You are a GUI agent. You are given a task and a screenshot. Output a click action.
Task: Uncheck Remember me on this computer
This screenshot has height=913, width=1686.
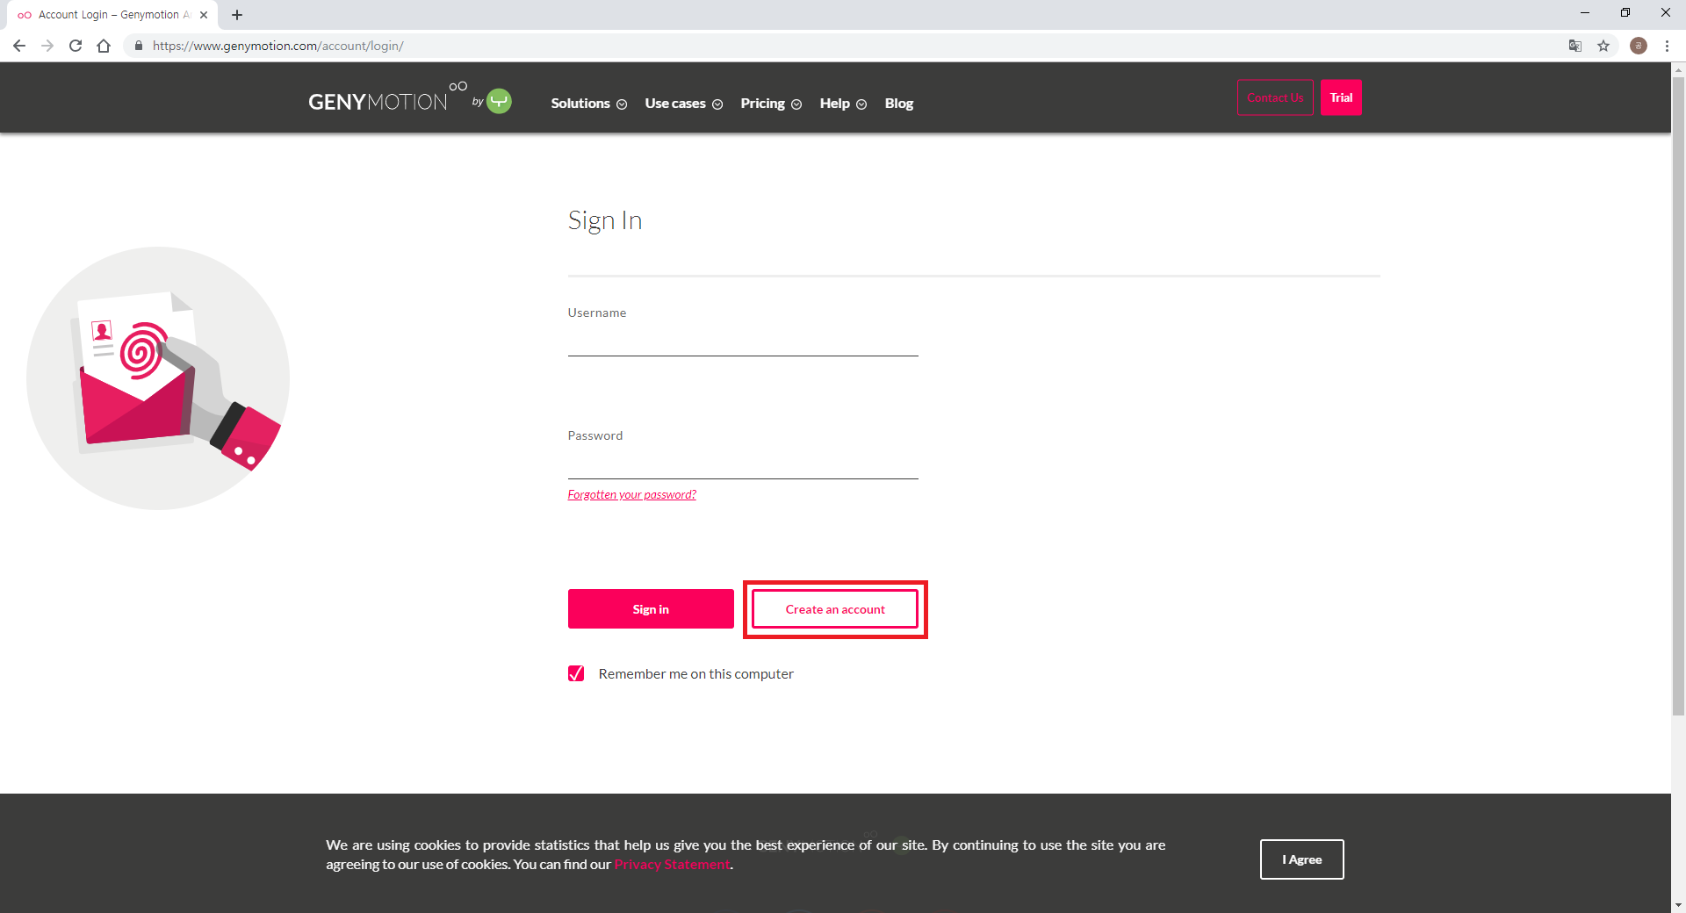point(576,673)
